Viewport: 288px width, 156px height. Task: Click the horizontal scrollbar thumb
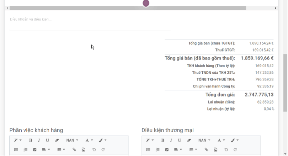[128, 8]
